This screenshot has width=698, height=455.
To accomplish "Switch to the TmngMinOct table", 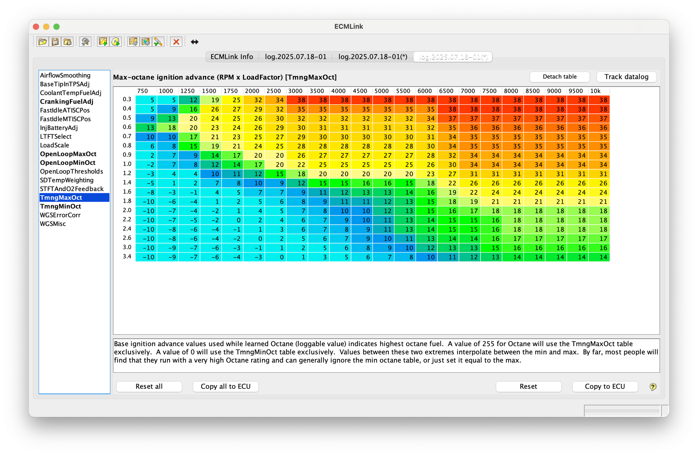I will pos(74,206).
